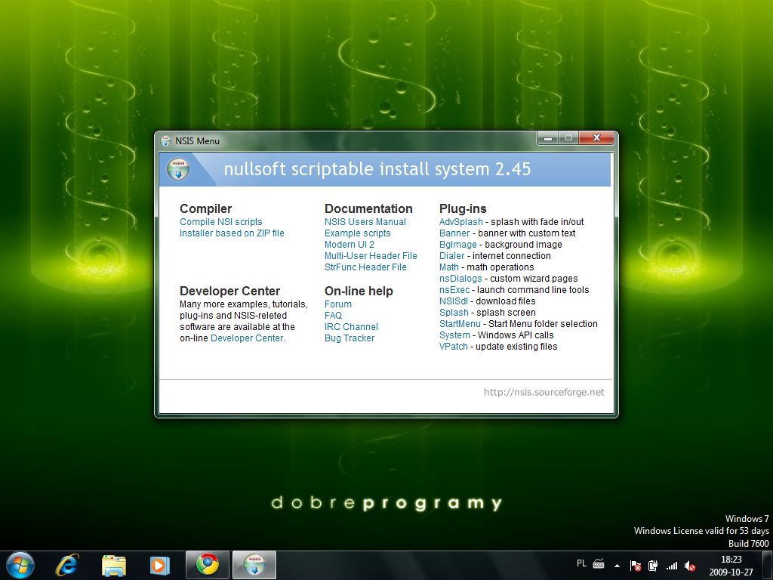Screen dimensions: 773x580
Task: Click 'splash with fade in/out' description text
Action: pyautogui.click(x=537, y=222)
